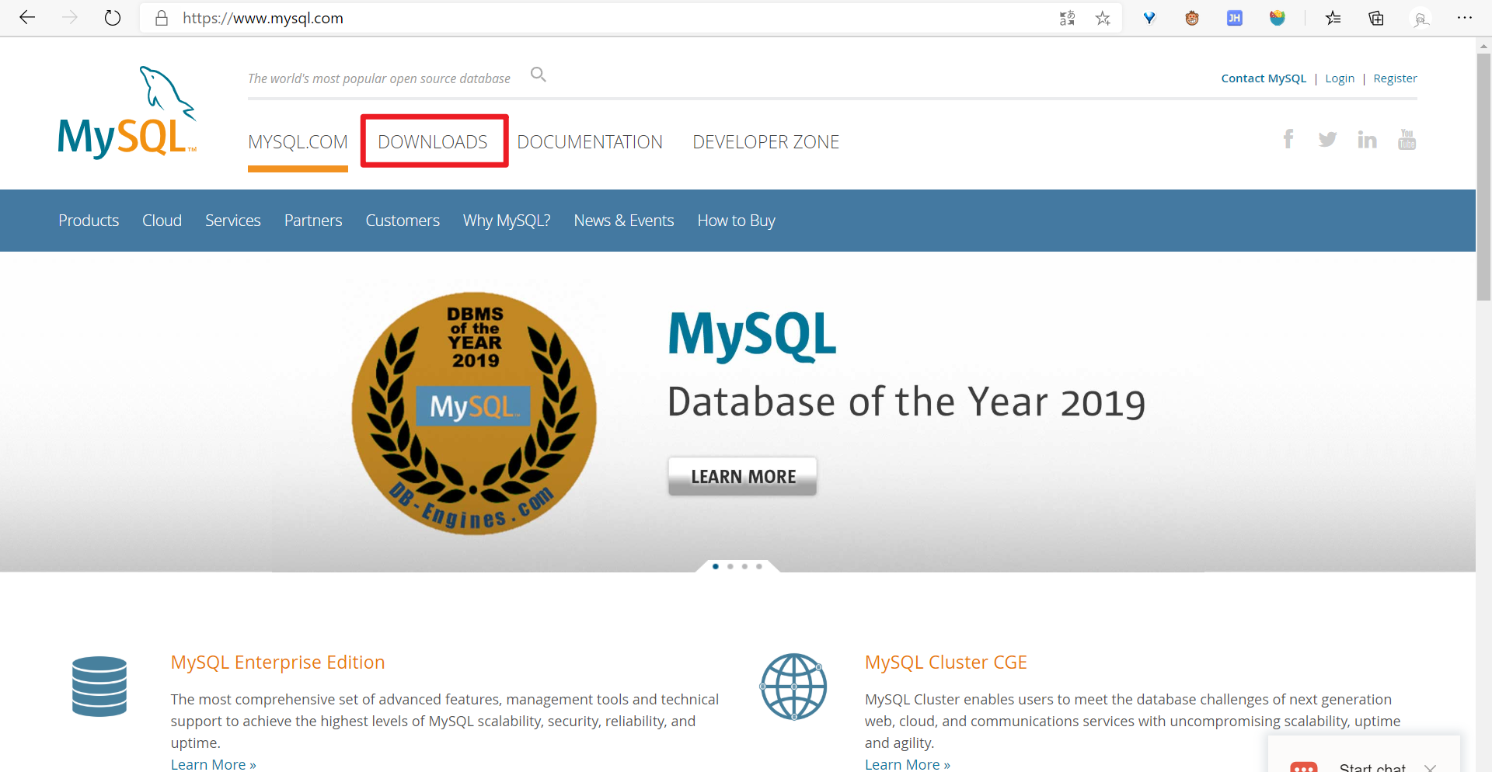Open the Favorites list icon
This screenshot has height=772, width=1492.
tap(1333, 18)
